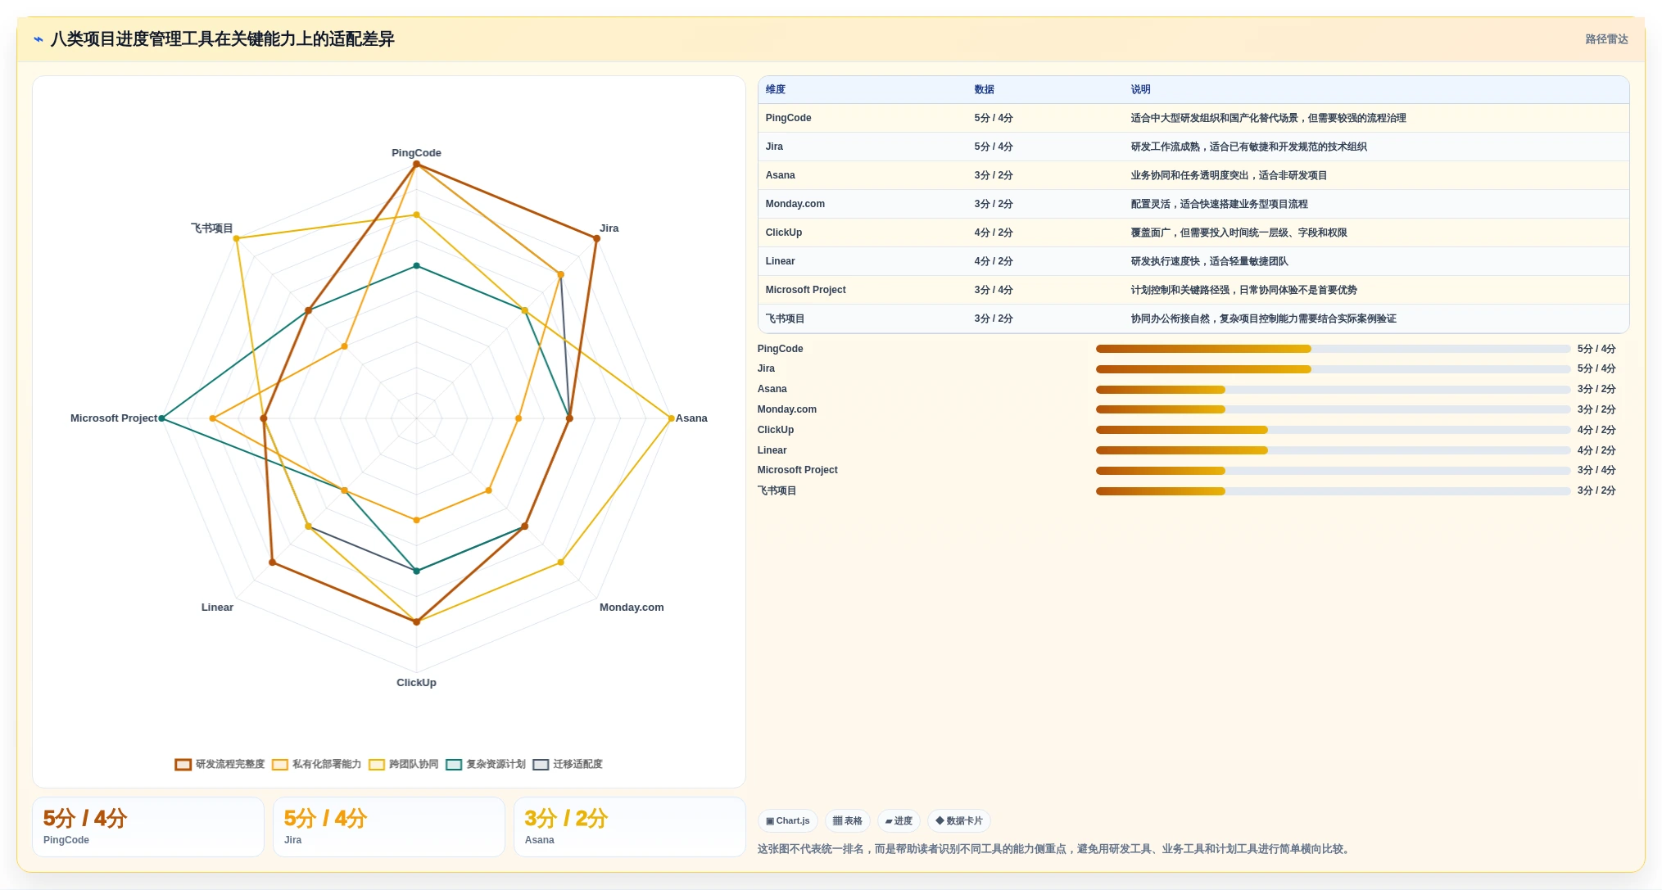Select the Linear table row name
1662x890 pixels.
780,262
